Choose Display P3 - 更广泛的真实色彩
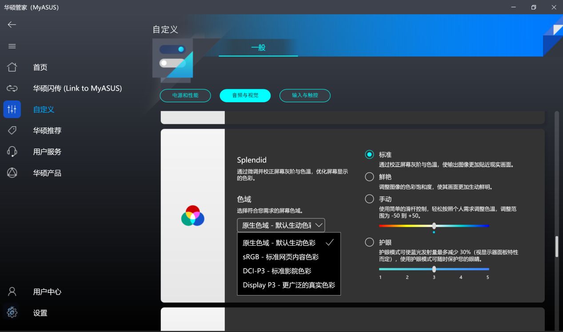Screen dimensions: 563x332 pos(289,285)
